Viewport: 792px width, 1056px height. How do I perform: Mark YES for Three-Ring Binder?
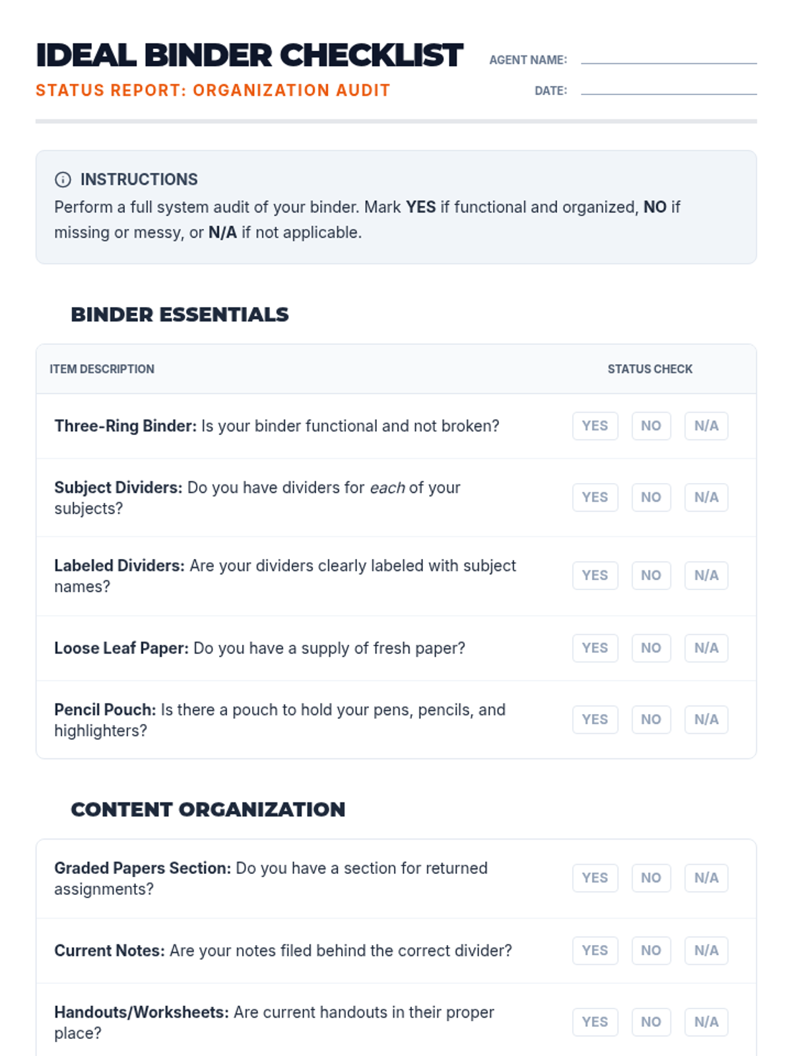pyautogui.click(x=595, y=426)
